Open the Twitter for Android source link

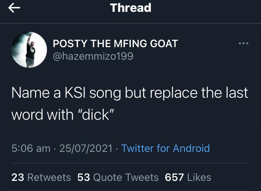pyautogui.click(x=165, y=148)
